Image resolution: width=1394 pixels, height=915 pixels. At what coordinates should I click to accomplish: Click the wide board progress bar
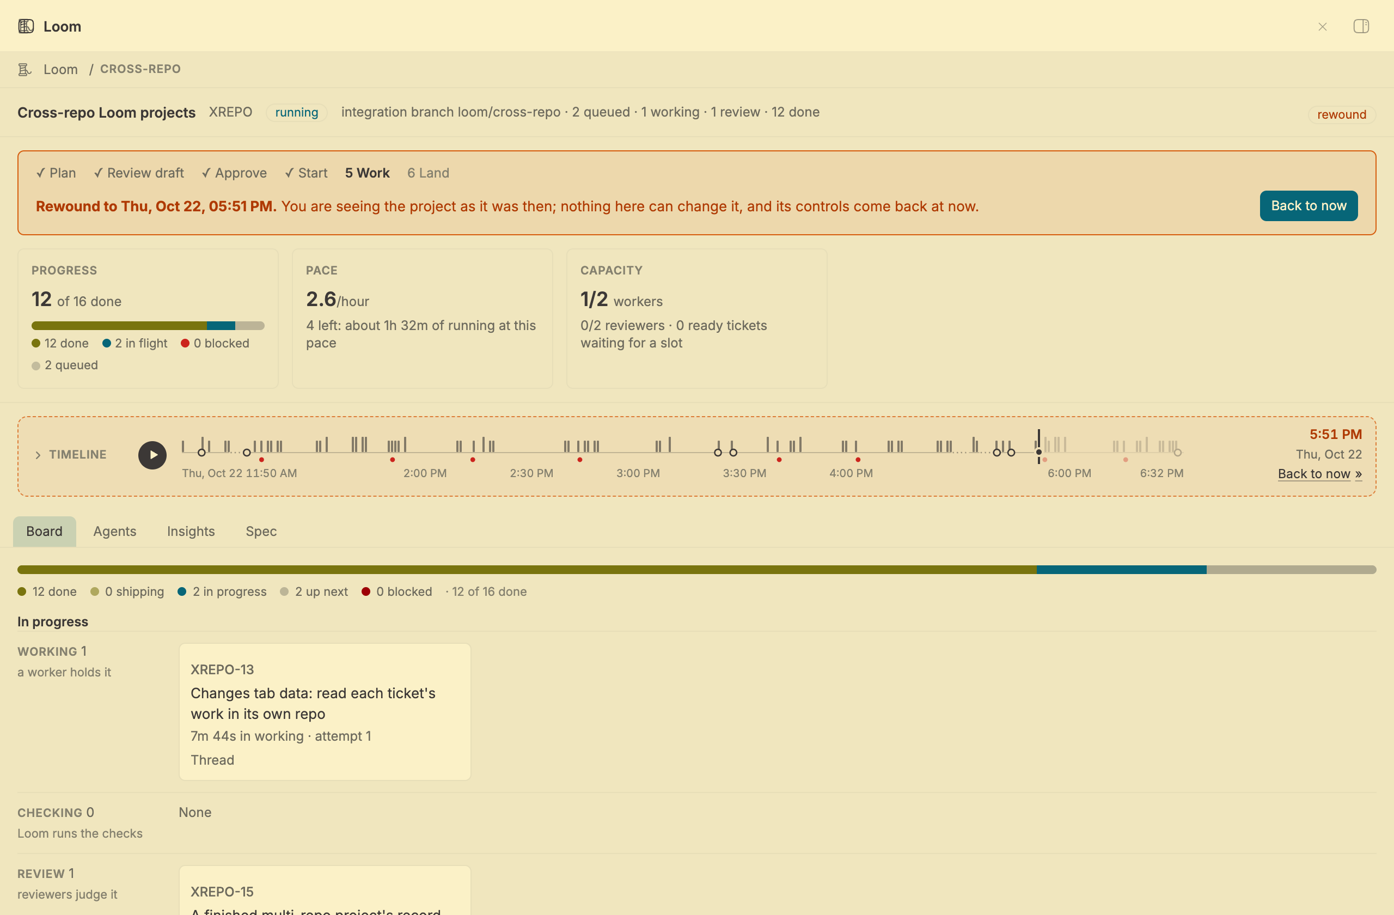point(696,569)
